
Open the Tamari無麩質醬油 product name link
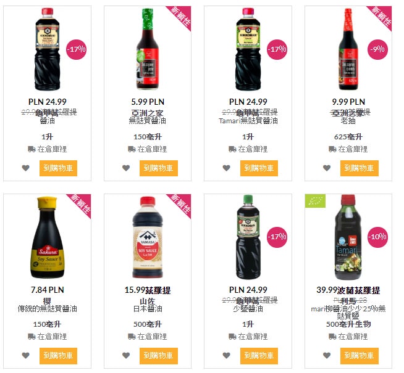[248, 121]
